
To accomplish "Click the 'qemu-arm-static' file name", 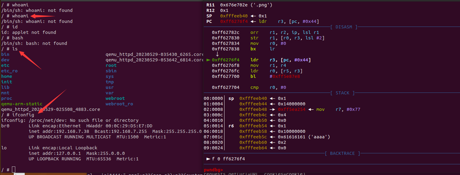I will click(x=22, y=104).
